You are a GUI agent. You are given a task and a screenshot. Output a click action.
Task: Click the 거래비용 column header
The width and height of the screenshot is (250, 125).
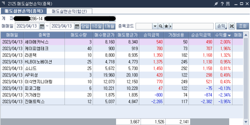tap(176, 35)
